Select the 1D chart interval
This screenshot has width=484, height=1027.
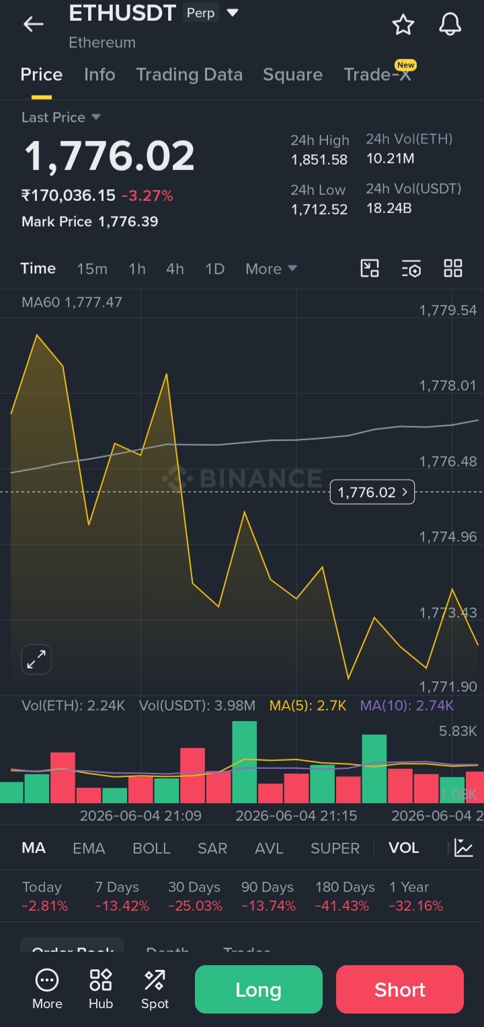(214, 269)
